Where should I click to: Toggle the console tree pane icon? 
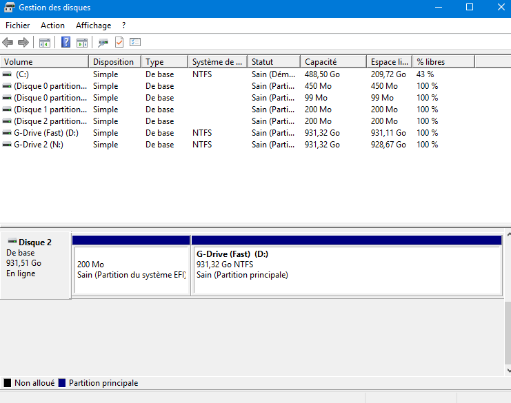click(x=45, y=43)
